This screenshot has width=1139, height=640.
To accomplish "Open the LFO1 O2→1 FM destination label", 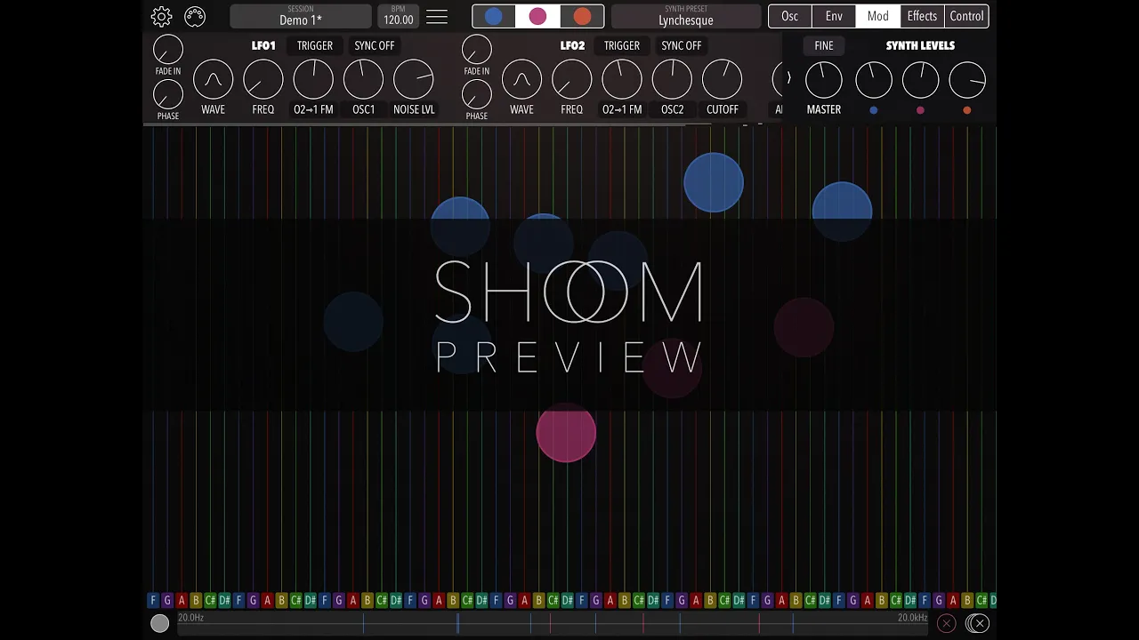I will (313, 109).
